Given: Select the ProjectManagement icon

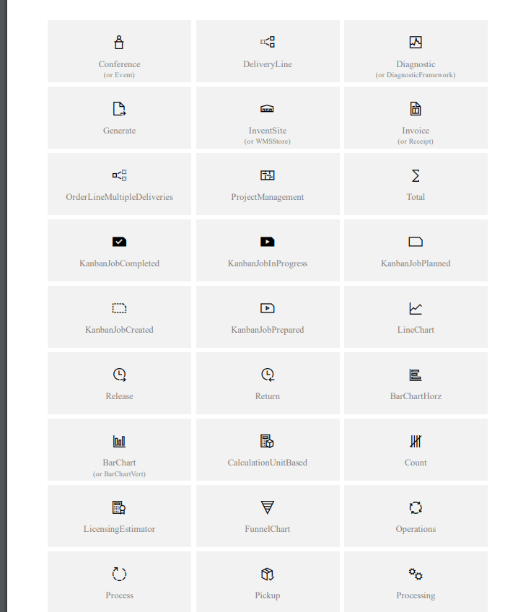Looking at the screenshot, I should (x=268, y=175).
